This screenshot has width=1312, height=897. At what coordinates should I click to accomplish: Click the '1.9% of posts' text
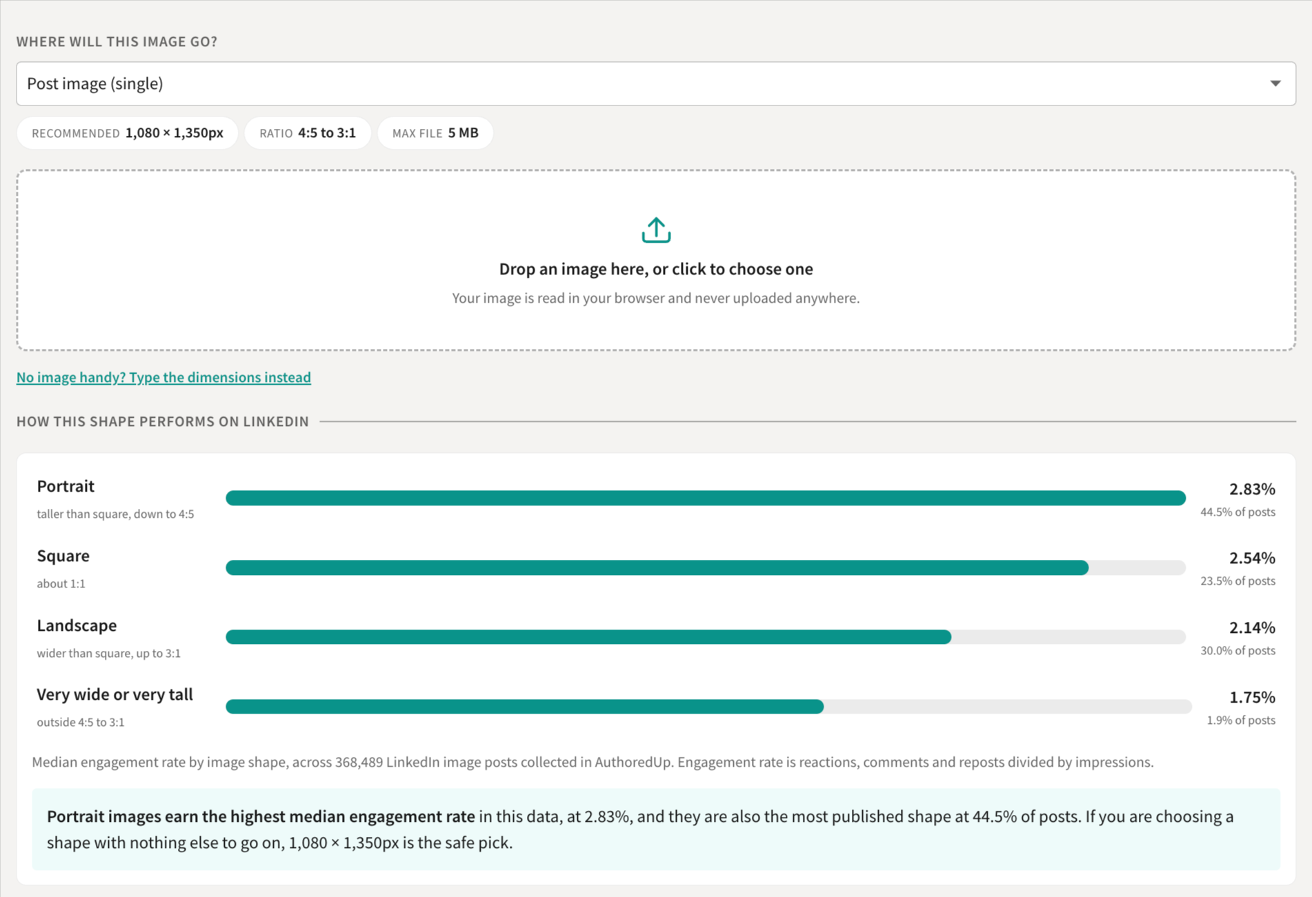pyautogui.click(x=1241, y=720)
